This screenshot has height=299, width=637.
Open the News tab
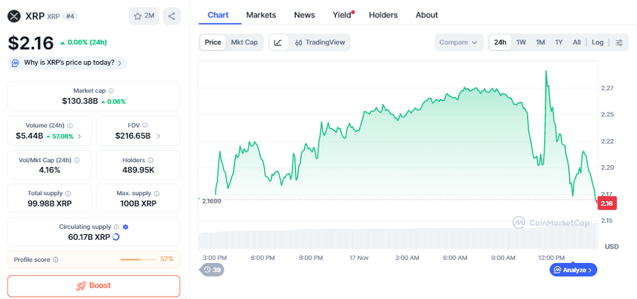pos(304,15)
